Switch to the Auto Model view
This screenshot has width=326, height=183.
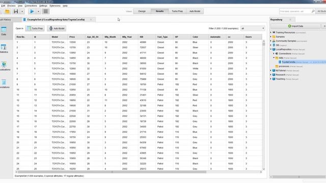click(x=195, y=11)
